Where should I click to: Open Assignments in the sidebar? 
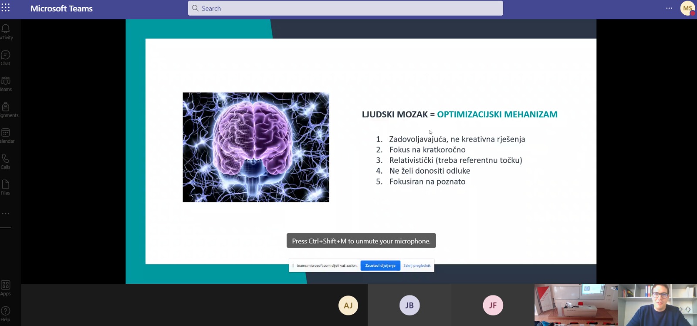click(6, 109)
